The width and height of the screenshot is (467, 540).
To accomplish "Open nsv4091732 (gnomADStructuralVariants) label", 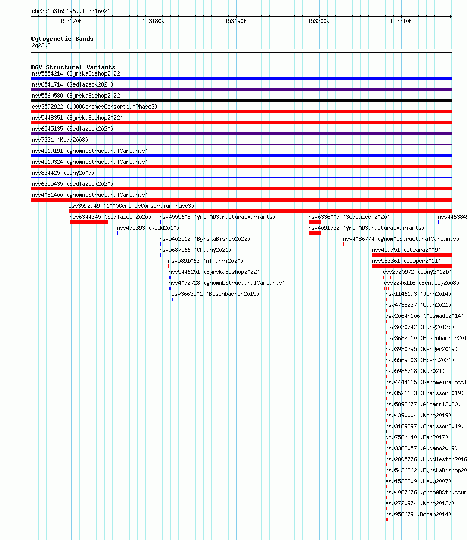I will [366, 228].
